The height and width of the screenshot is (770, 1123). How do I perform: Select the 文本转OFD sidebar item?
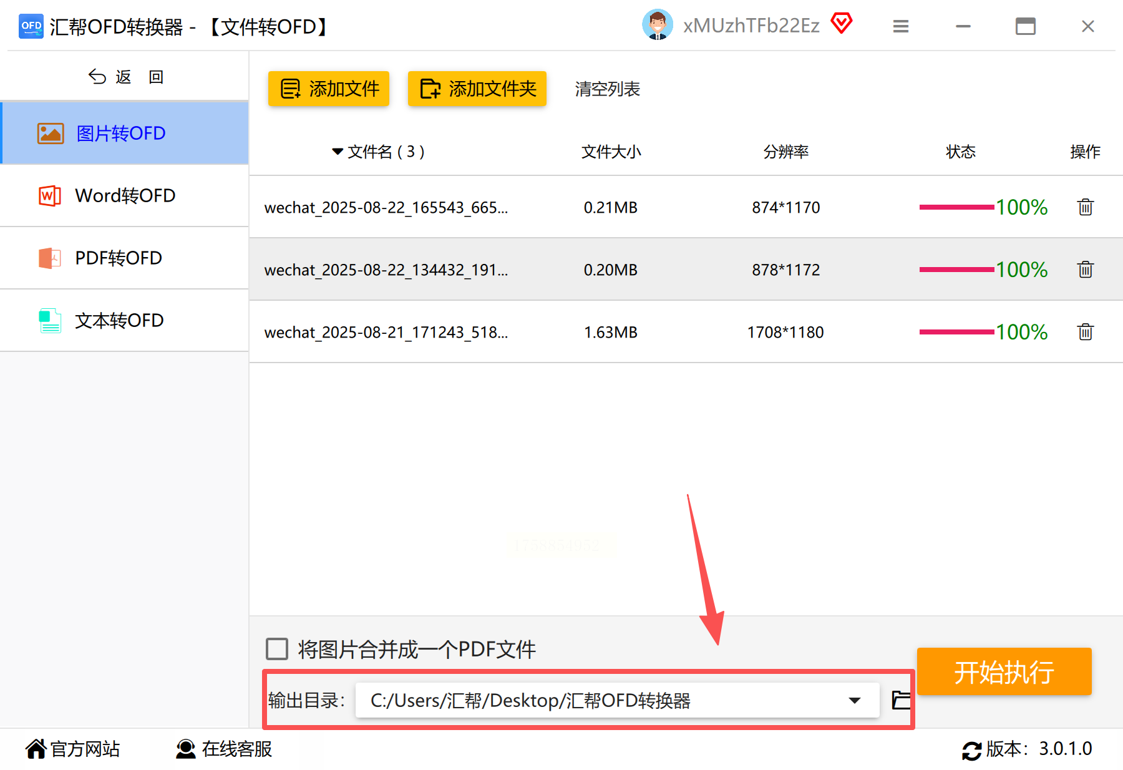click(x=125, y=320)
